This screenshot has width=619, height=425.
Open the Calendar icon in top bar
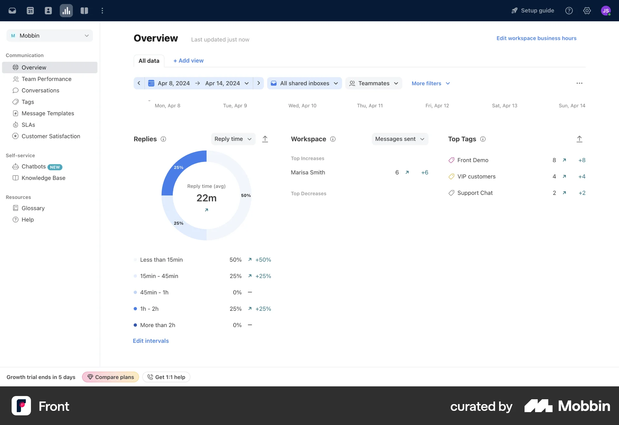[x=30, y=10]
